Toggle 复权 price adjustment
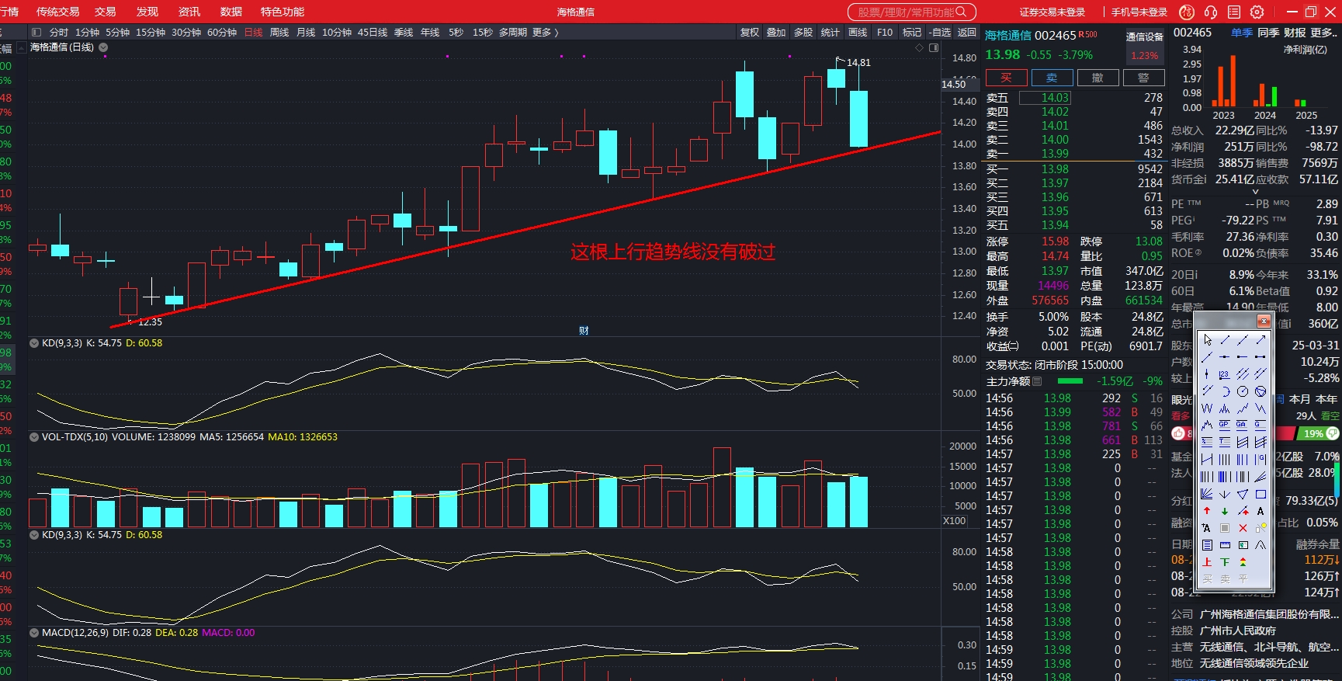The width and height of the screenshot is (1342, 681). coord(750,32)
